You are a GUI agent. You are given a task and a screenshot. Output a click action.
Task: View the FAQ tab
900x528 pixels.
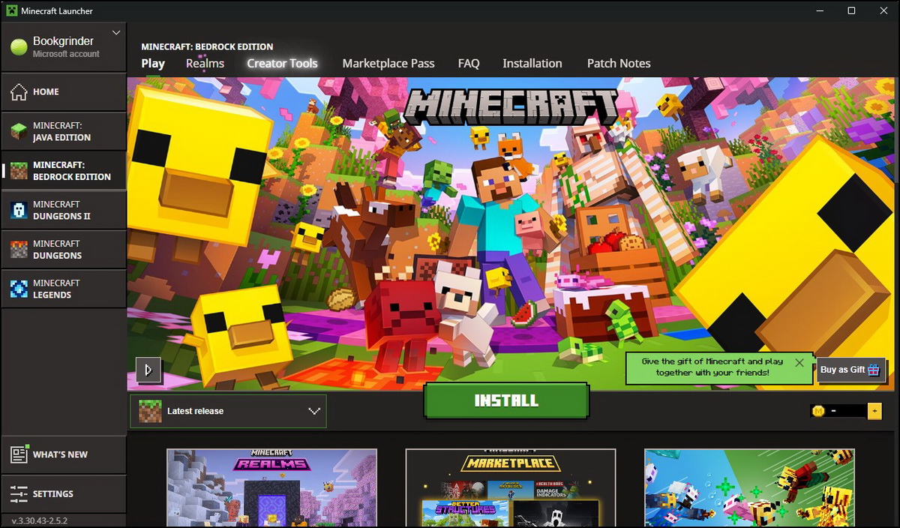coord(468,63)
